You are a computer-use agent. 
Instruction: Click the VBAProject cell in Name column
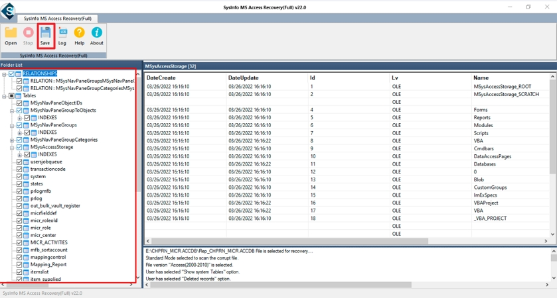[487, 203]
